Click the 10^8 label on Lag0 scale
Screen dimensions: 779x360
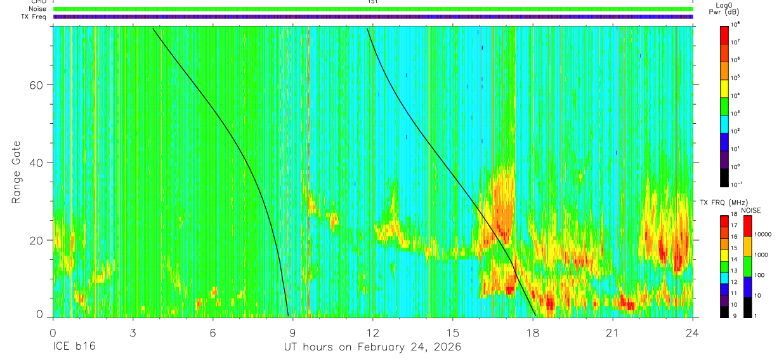point(736,23)
